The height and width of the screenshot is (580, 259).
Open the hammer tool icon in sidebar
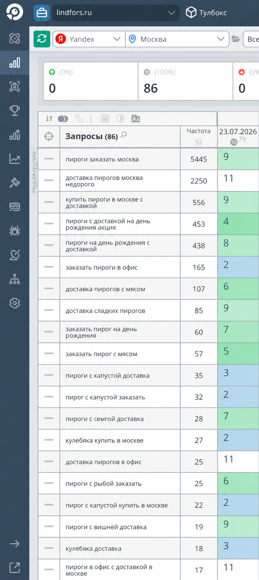[15, 183]
